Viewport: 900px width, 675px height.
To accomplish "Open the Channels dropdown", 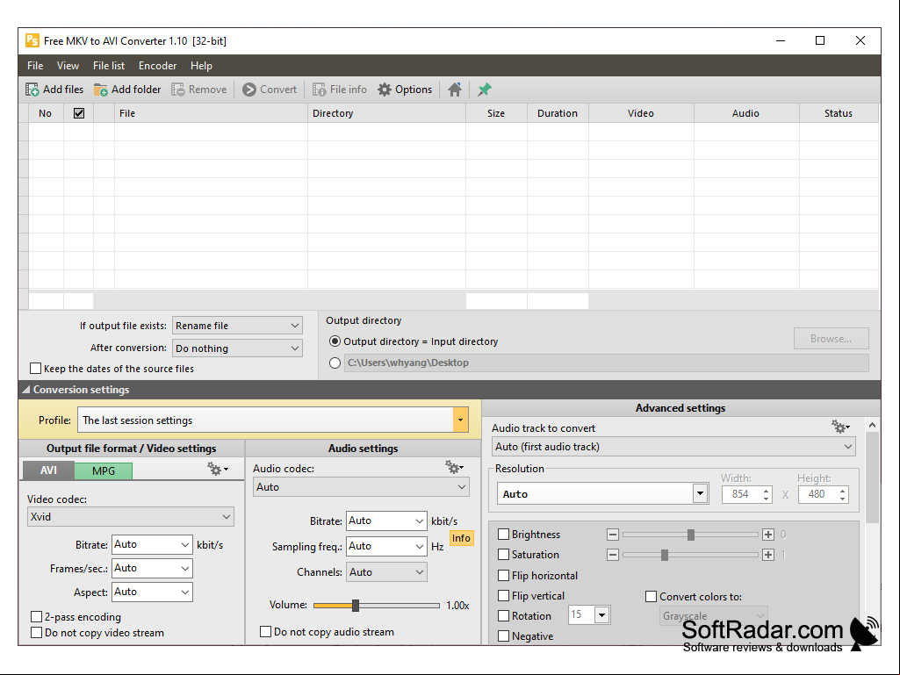I will click(386, 572).
